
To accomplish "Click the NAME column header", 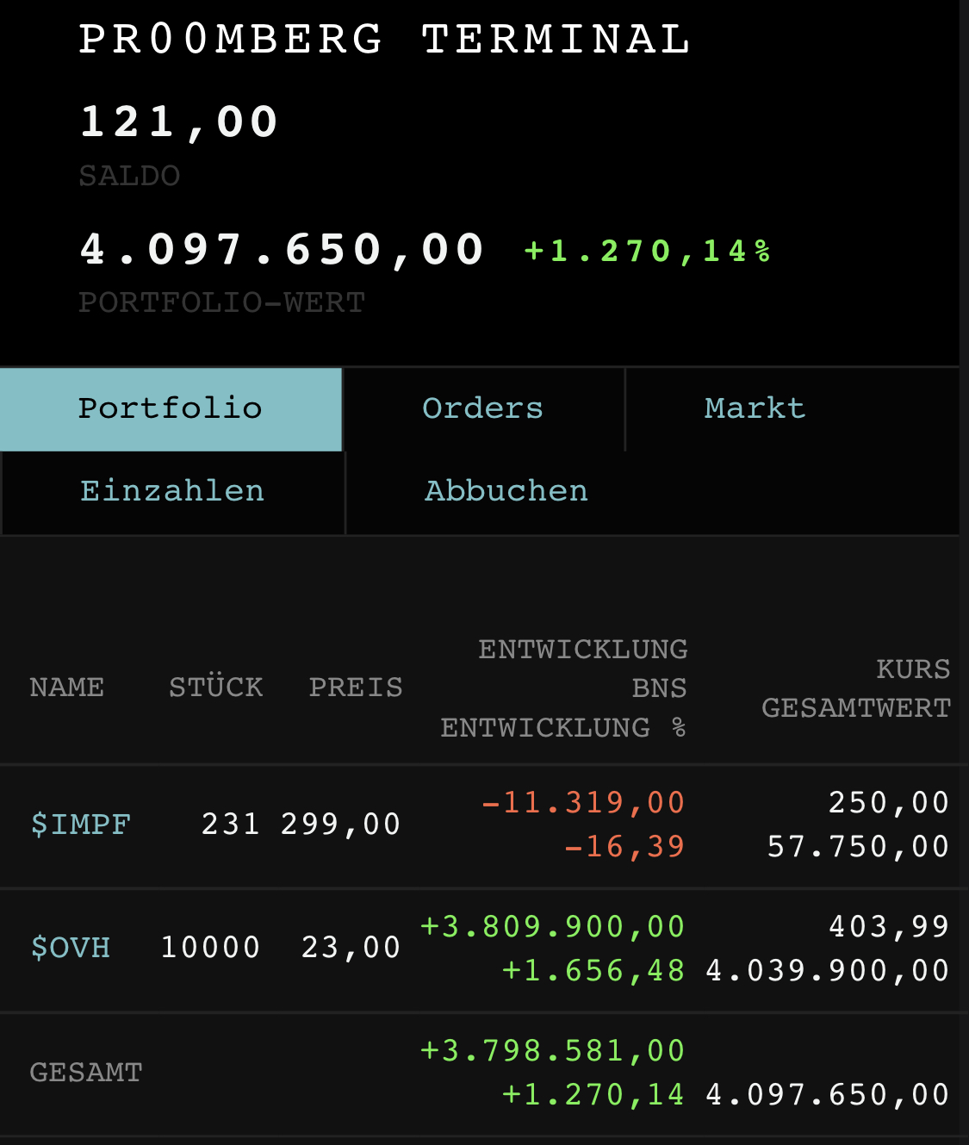I will click(67, 688).
